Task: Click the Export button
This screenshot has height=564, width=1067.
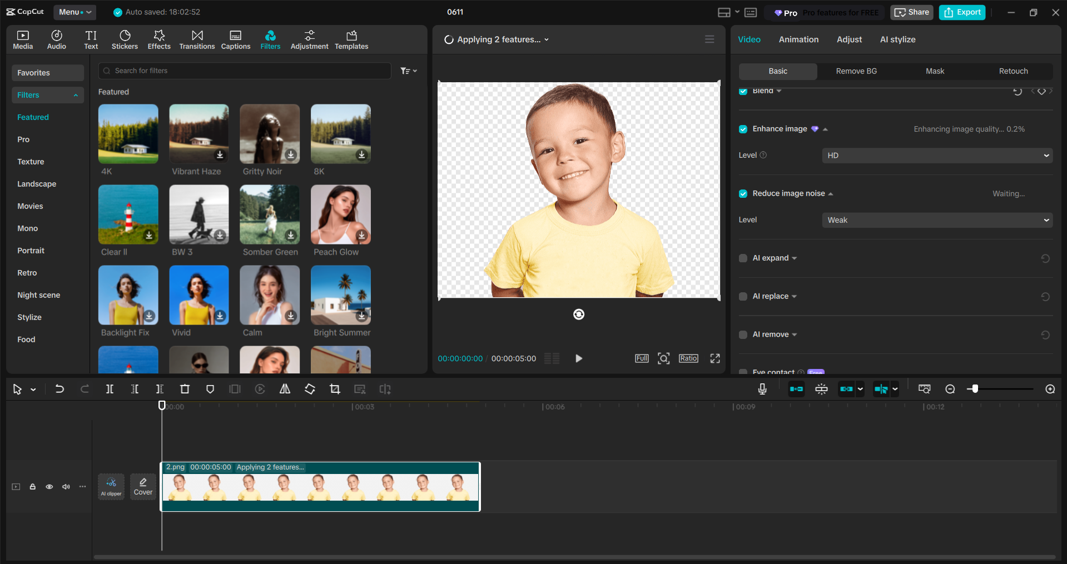Action: click(x=961, y=12)
